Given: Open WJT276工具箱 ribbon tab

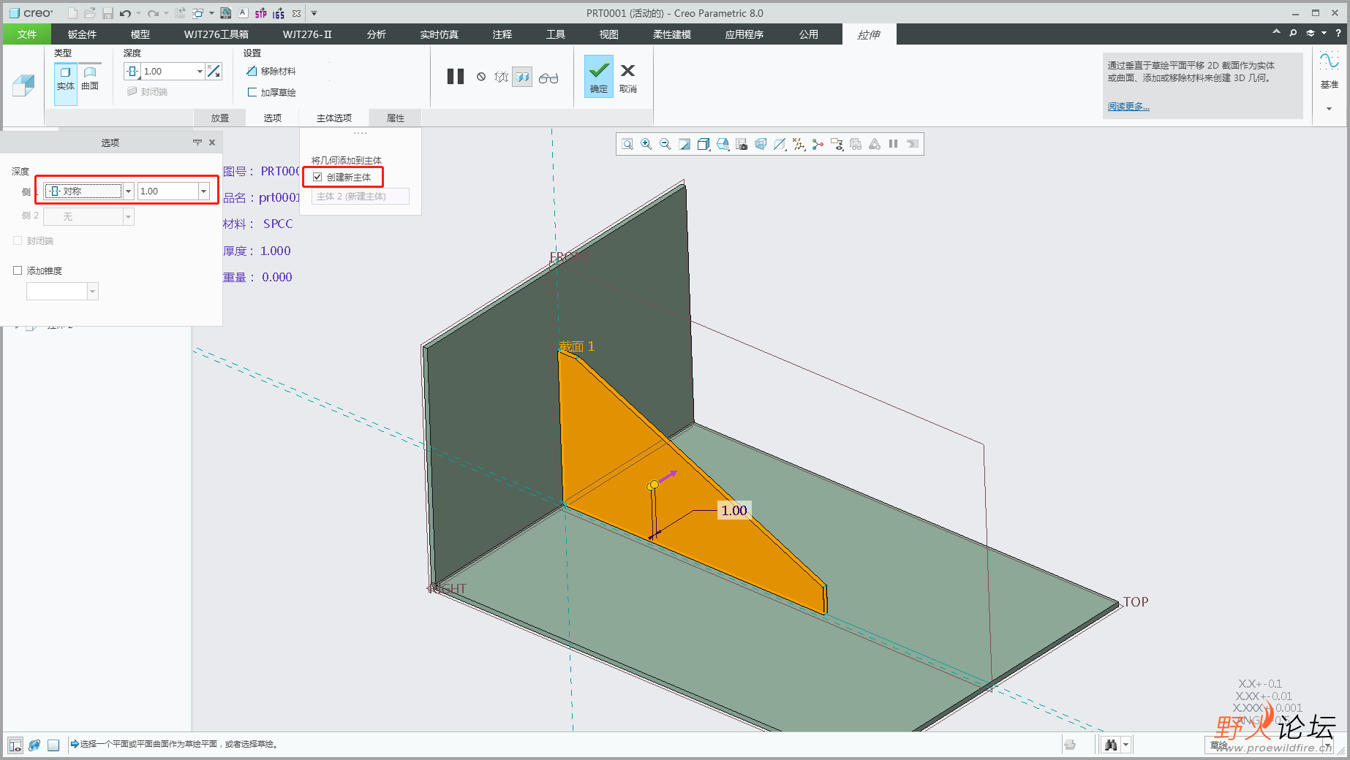Looking at the screenshot, I should click(x=216, y=34).
